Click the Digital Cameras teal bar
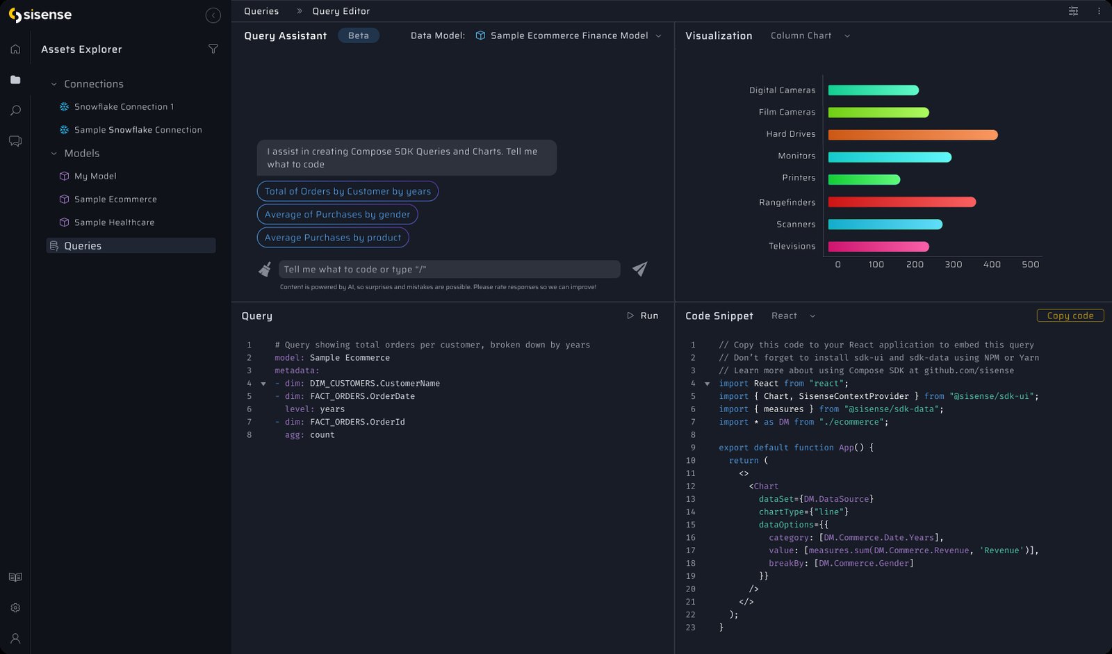 coord(874,90)
